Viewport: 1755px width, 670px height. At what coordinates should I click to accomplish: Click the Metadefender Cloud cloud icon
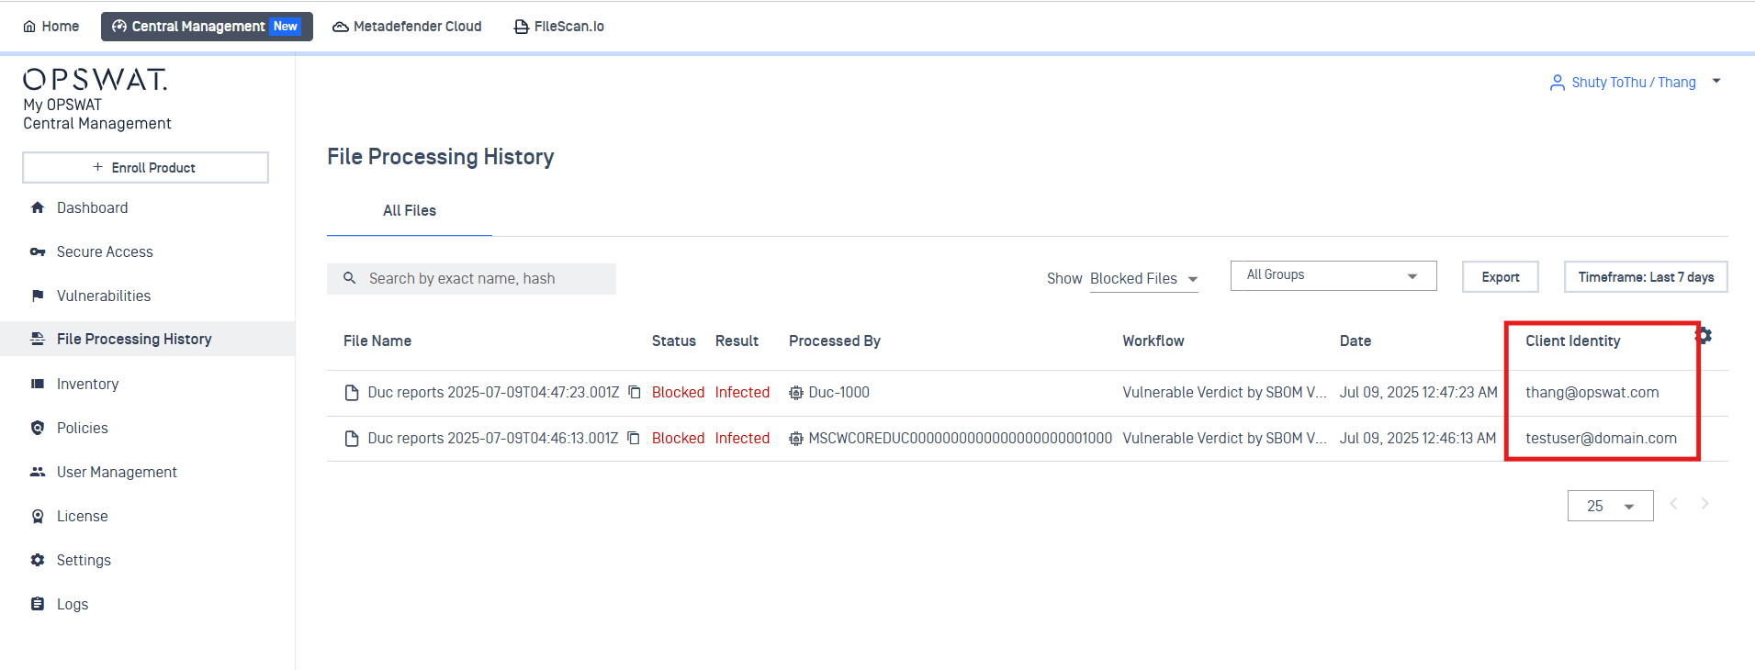[340, 27]
